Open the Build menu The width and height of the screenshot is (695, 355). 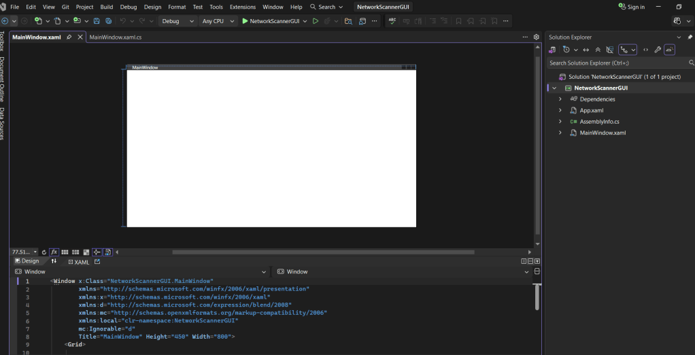pyautogui.click(x=107, y=7)
